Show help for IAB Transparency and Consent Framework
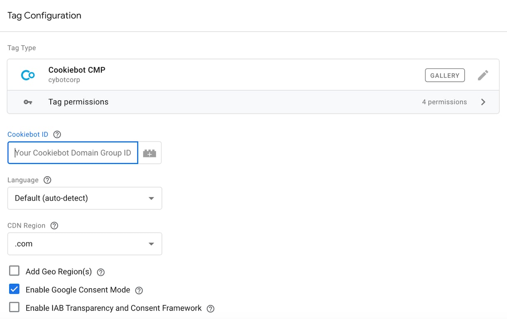The height and width of the screenshot is (319, 507). click(211, 309)
